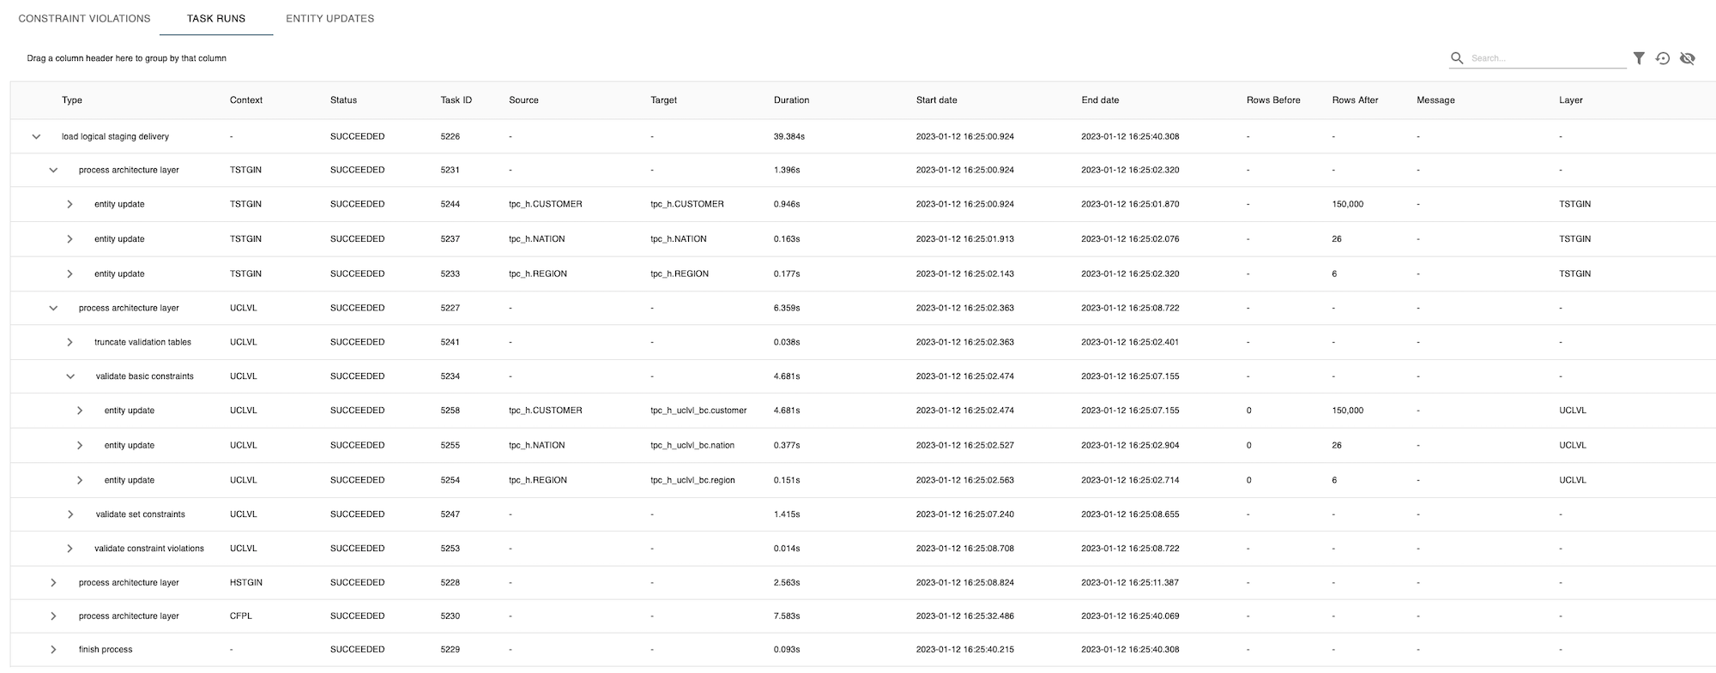Sort by Source column header

click(x=523, y=100)
